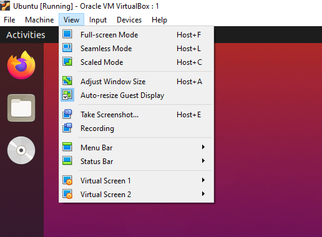Click Activities in the Ubuntu top bar
The width and height of the screenshot is (322, 237).
point(26,35)
